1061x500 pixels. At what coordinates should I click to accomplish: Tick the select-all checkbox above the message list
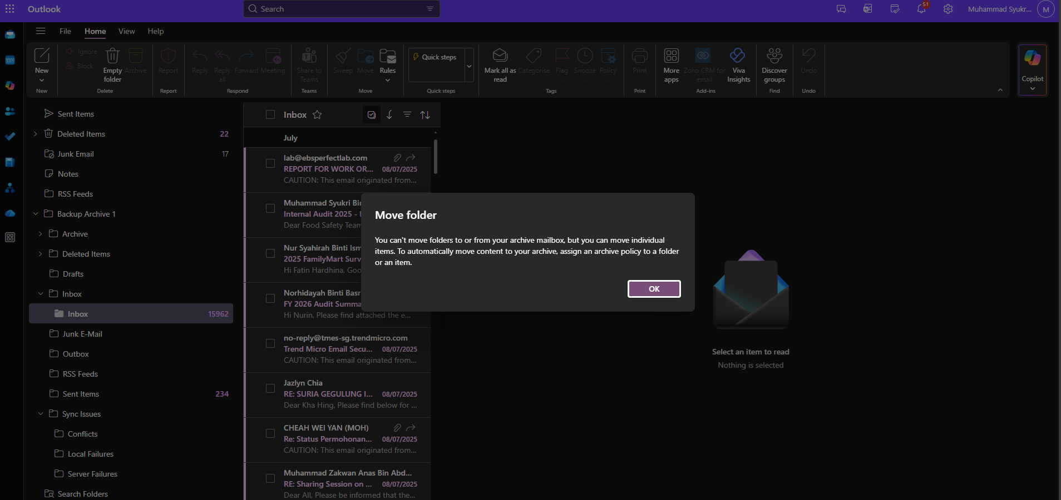(270, 114)
